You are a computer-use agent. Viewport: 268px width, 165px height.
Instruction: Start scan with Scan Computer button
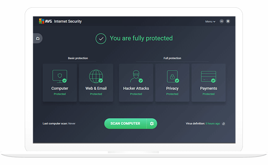pyautogui.click(x=125, y=124)
